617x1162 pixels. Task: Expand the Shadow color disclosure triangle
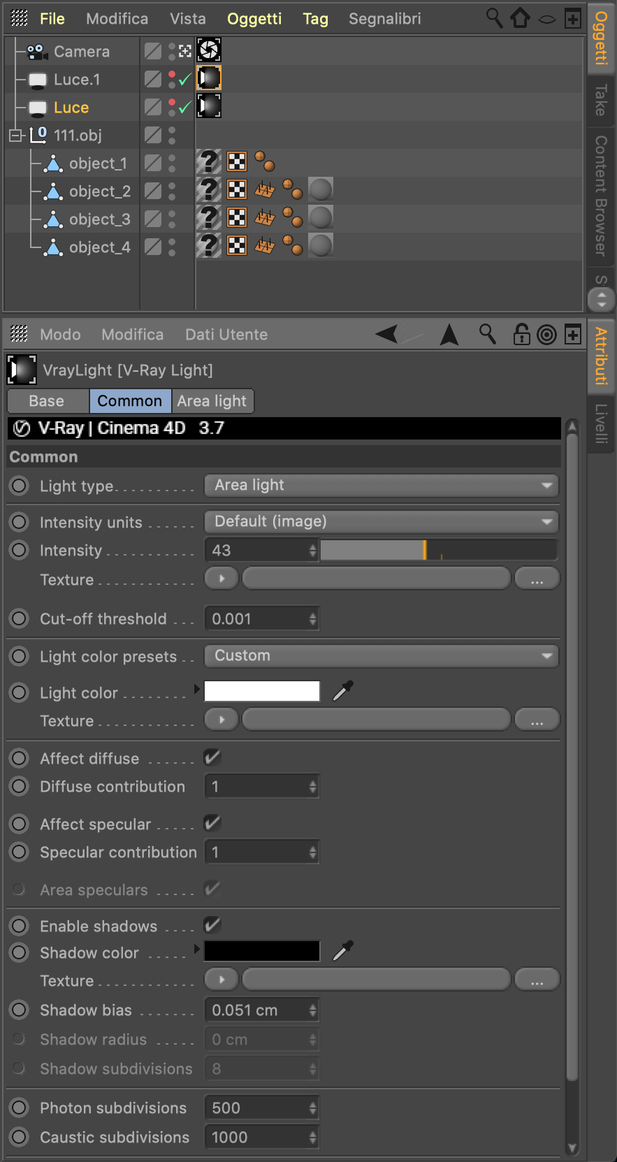click(x=197, y=949)
